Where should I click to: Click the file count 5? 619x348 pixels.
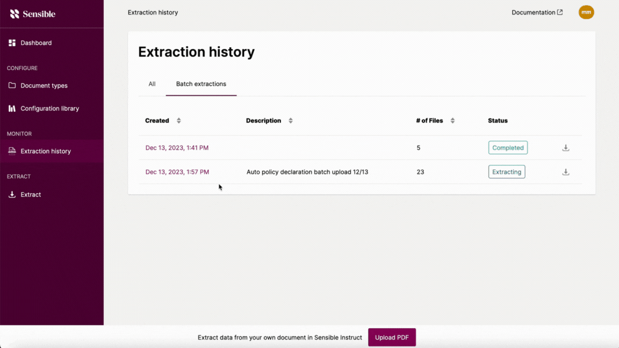(x=419, y=148)
